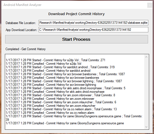Click the za.co.neilson.alarm Total Commits 13 line

click(x=61, y=109)
